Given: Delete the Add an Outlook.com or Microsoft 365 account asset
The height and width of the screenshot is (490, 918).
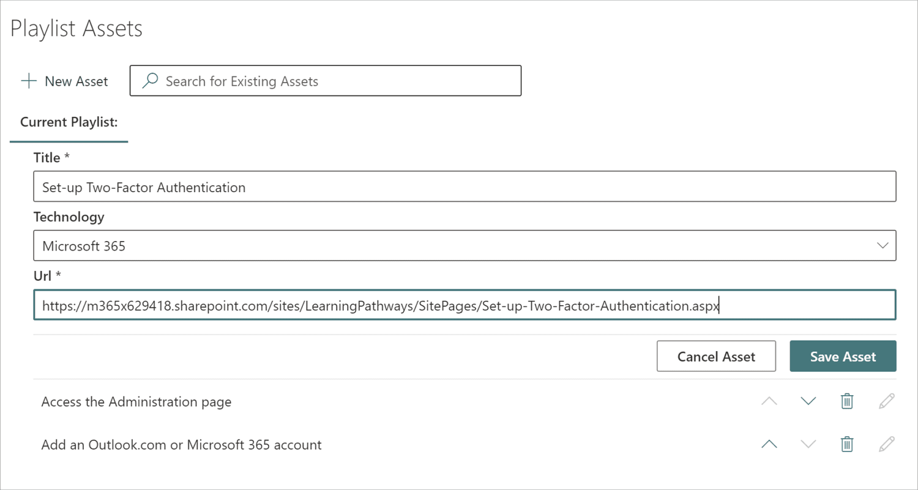Looking at the screenshot, I should tap(846, 444).
